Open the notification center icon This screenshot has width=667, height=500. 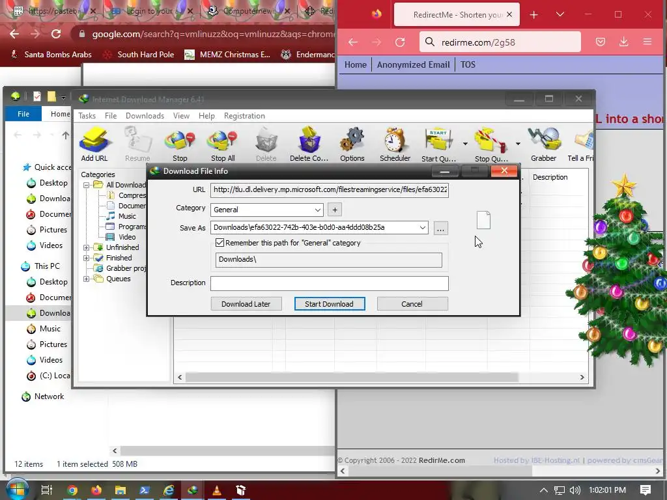coord(646,490)
